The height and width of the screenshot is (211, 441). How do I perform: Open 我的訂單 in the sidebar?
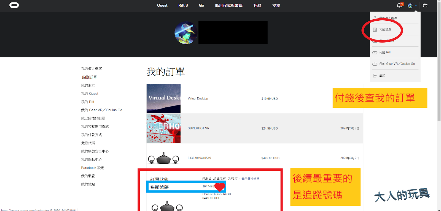[89, 77]
